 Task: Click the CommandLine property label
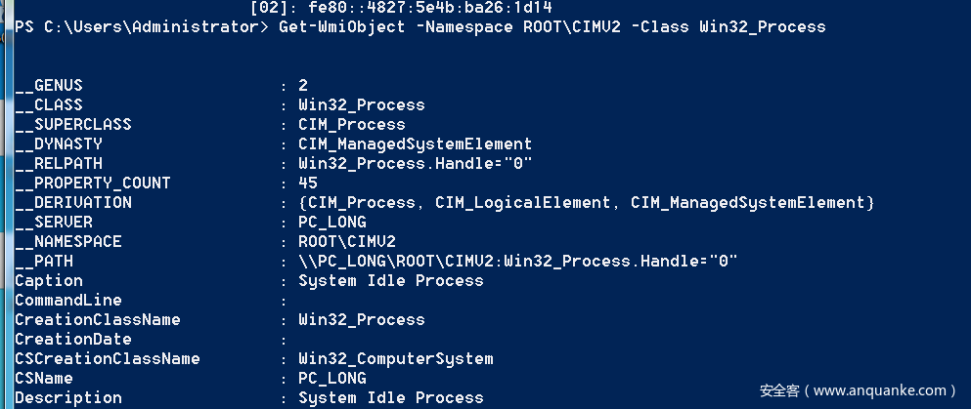(x=68, y=300)
